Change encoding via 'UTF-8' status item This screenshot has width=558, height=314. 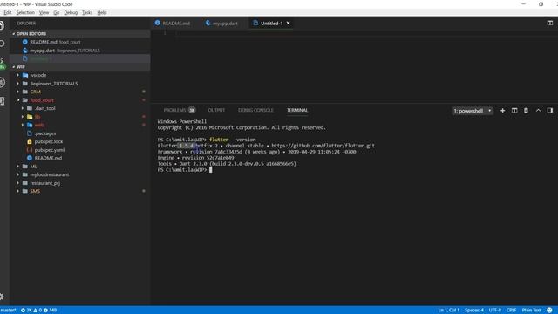pyautogui.click(x=494, y=311)
